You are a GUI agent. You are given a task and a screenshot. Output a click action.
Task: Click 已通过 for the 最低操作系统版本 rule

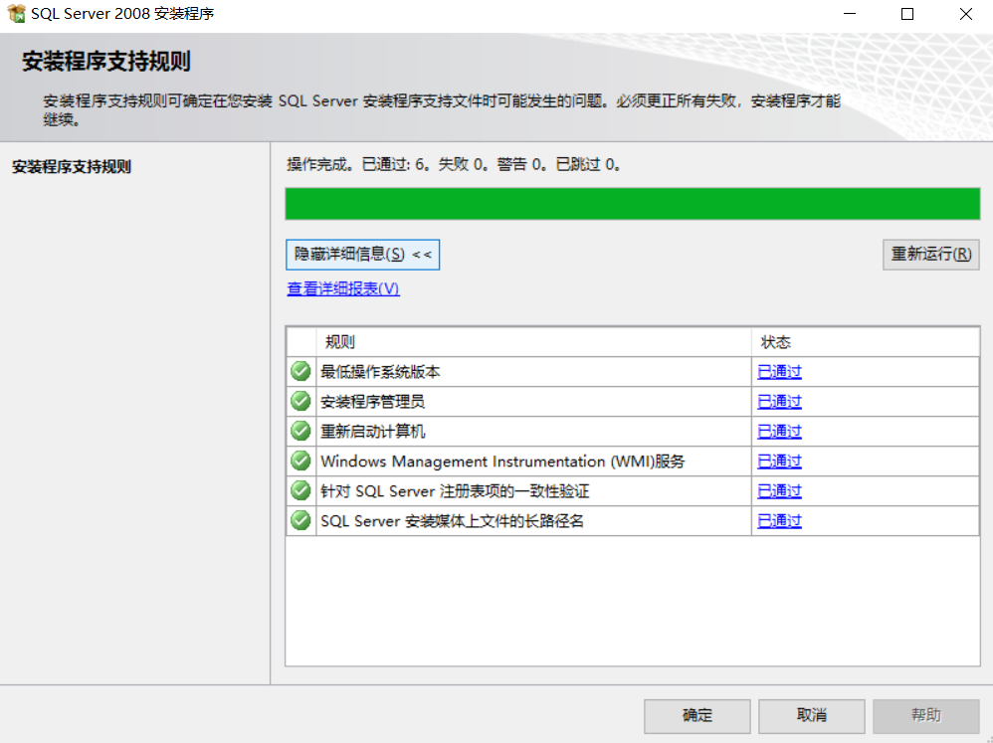tap(779, 371)
